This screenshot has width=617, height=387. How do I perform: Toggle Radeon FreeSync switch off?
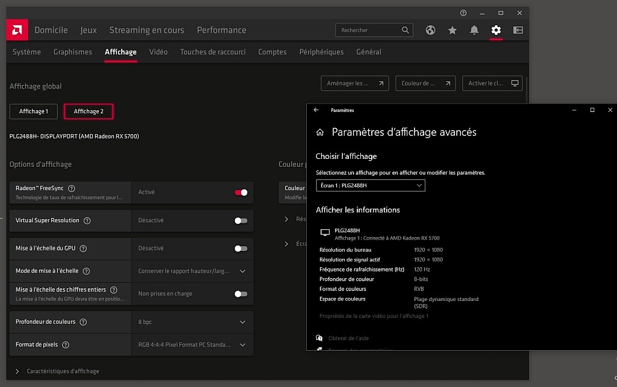[x=241, y=193]
